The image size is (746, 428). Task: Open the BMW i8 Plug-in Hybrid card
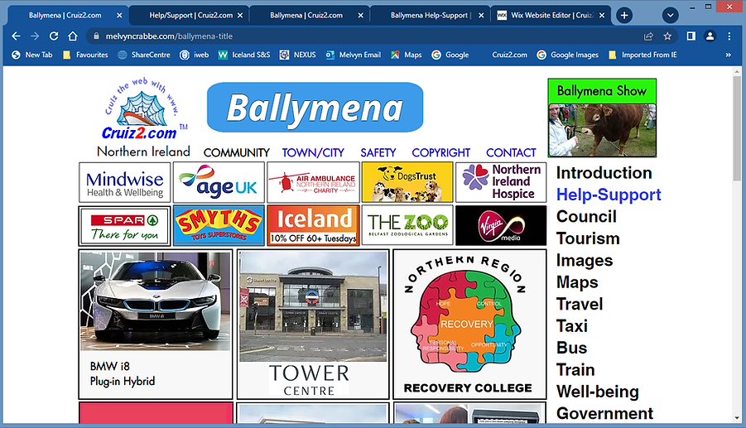pyautogui.click(x=156, y=325)
